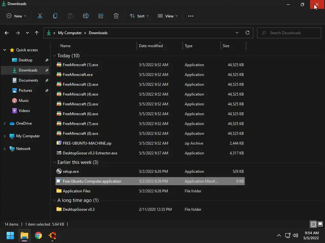Open network status tray icon
The width and height of the screenshot is (325, 243).
288,235
